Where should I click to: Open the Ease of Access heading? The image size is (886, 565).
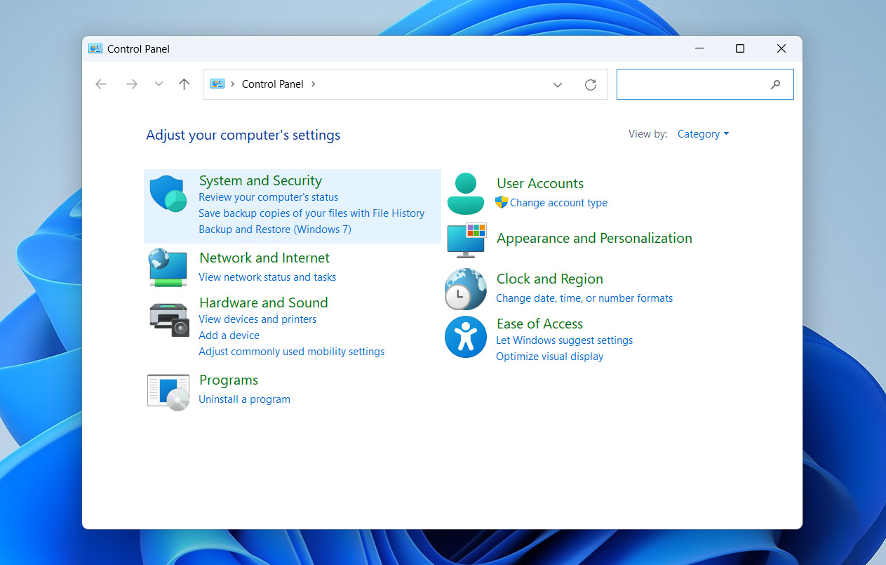(x=539, y=324)
